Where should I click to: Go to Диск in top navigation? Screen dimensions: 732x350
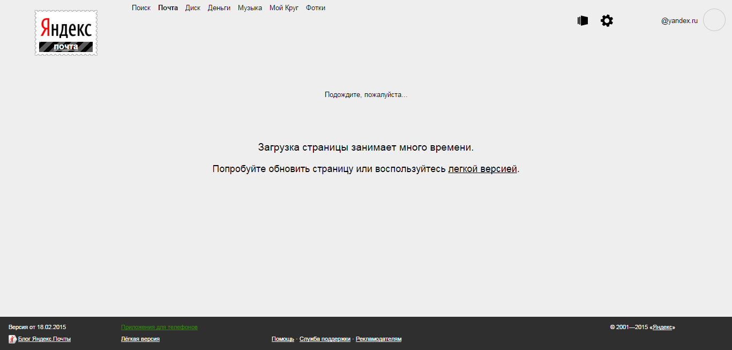193,8
